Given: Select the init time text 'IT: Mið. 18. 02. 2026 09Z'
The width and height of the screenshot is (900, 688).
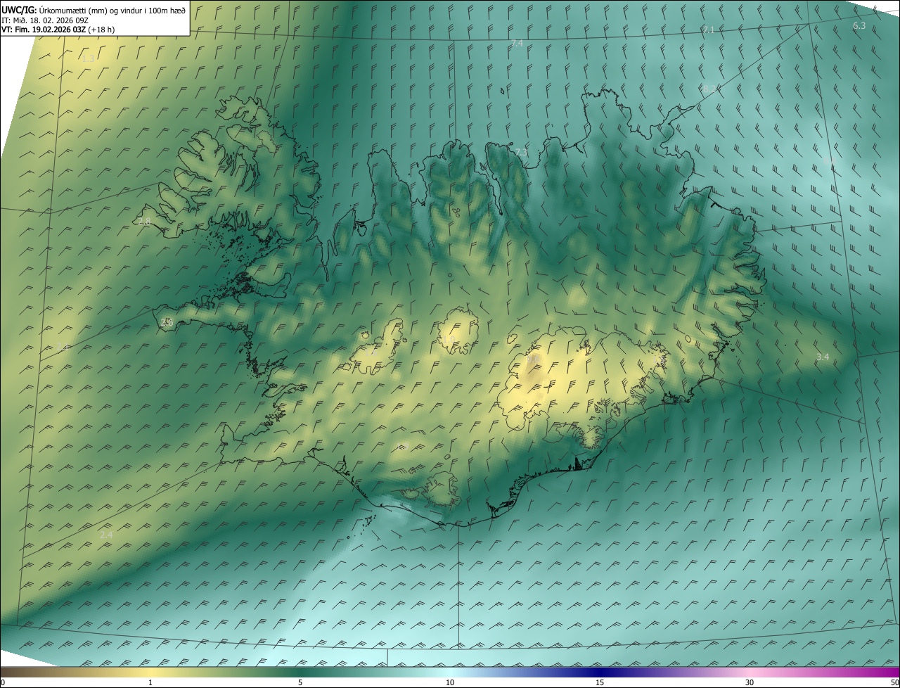Looking at the screenshot, I should click(x=45, y=20).
